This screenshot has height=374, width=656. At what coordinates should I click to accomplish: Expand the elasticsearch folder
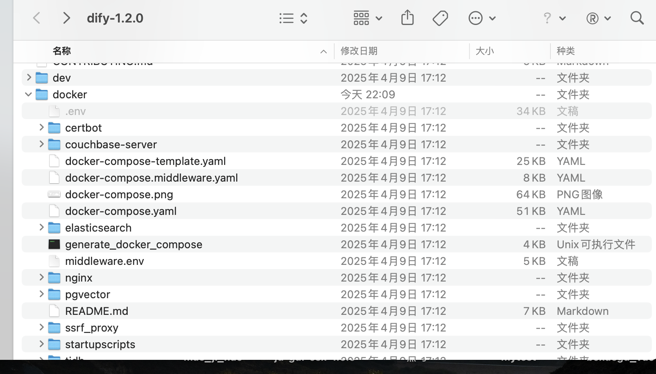[41, 227]
